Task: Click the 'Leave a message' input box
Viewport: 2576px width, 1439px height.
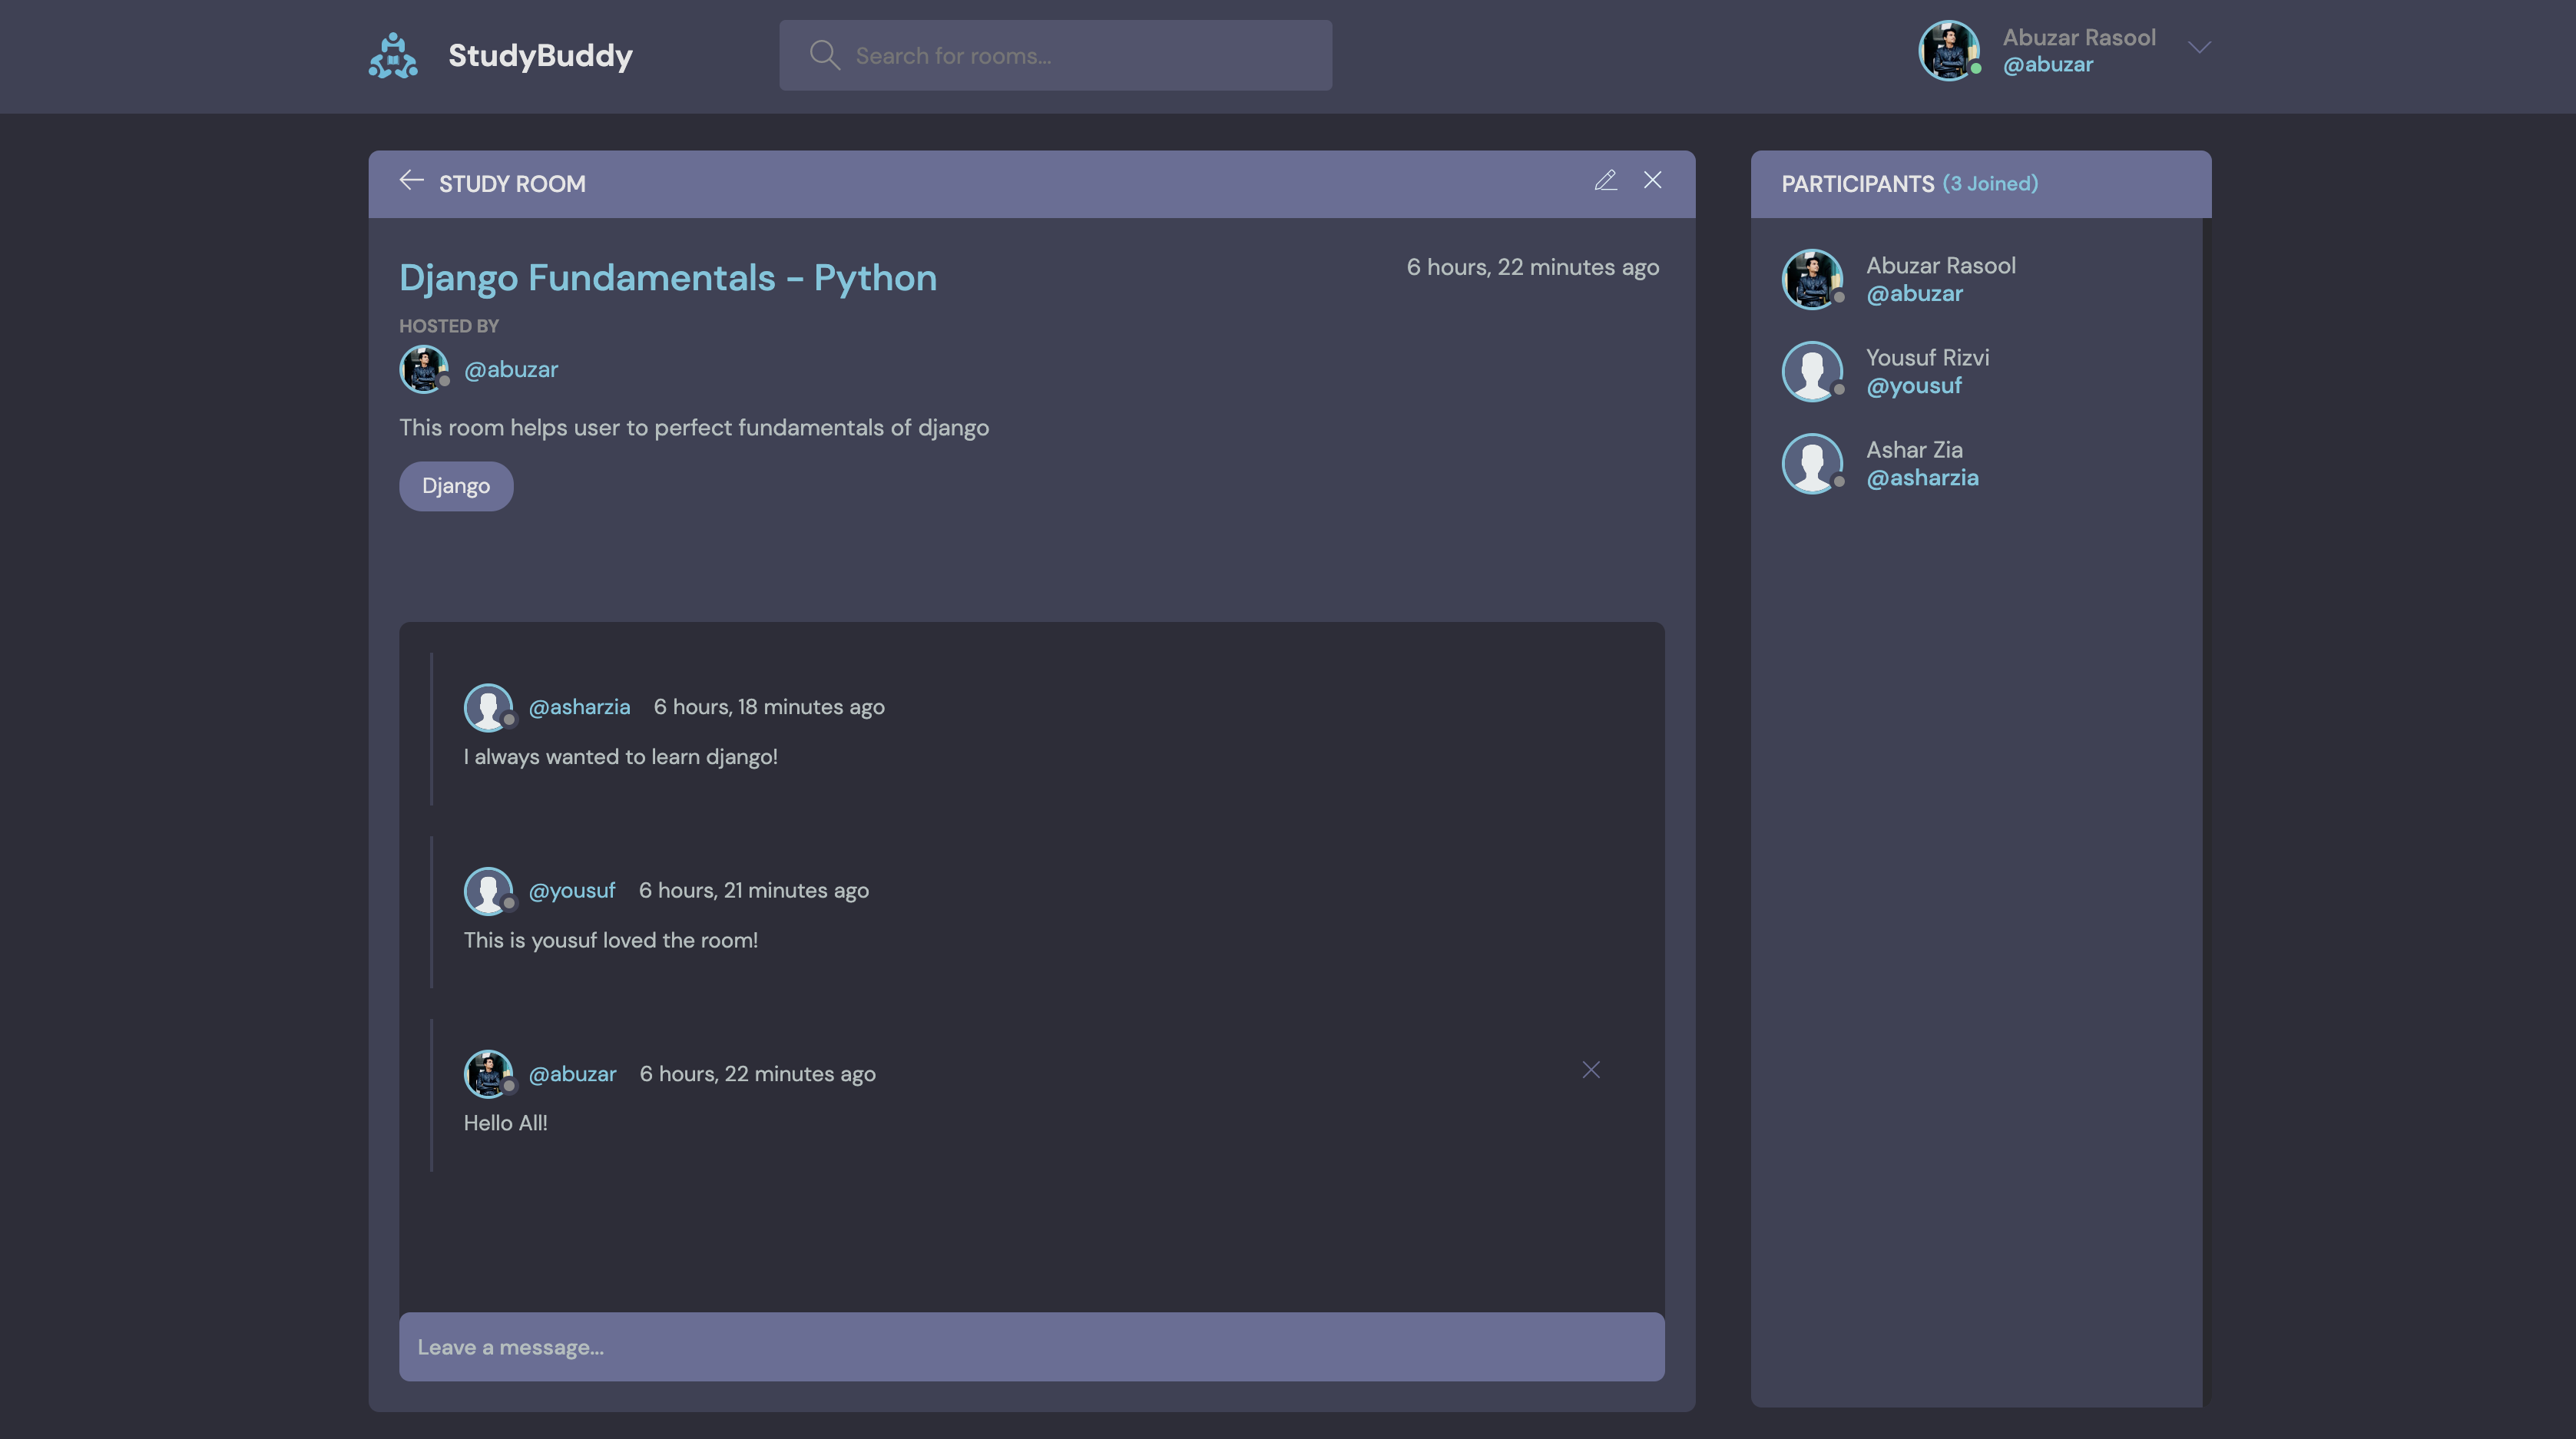Action: click(1031, 1347)
